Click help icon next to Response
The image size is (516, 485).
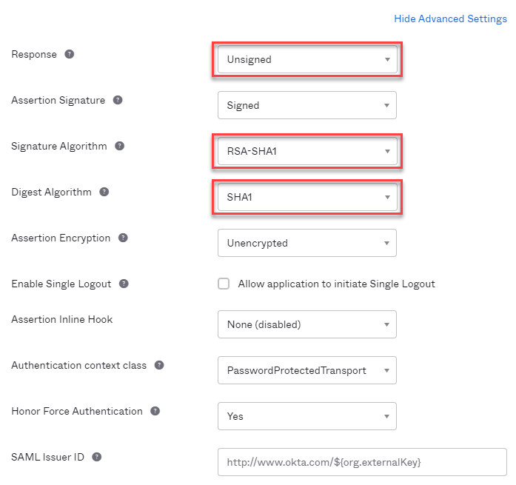(x=69, y=54)
